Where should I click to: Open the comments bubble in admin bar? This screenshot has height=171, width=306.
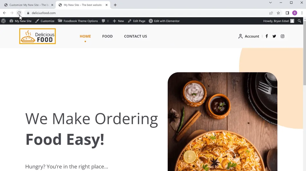(x=105, y=21)
